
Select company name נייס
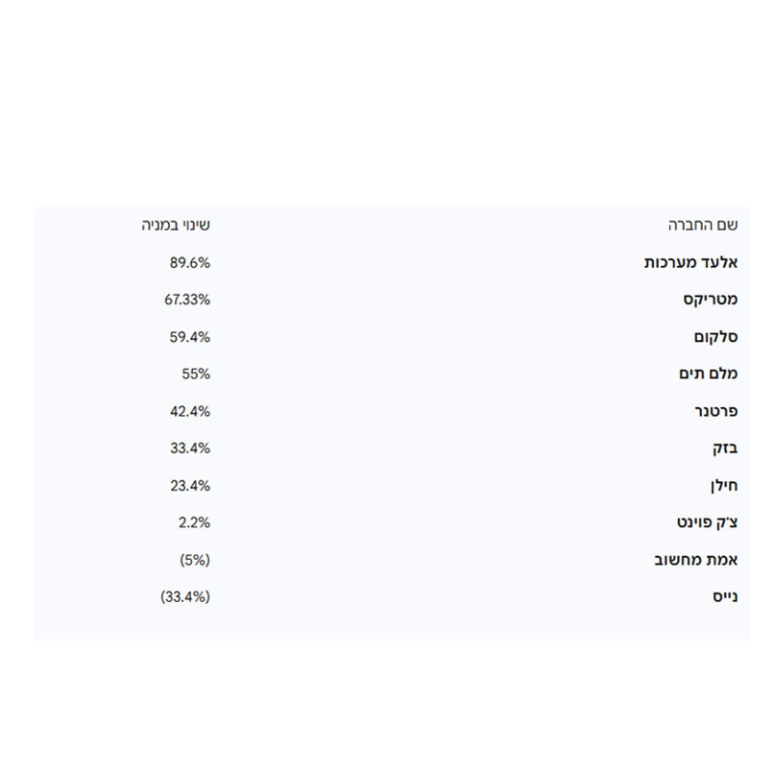(x=724, y=596)
